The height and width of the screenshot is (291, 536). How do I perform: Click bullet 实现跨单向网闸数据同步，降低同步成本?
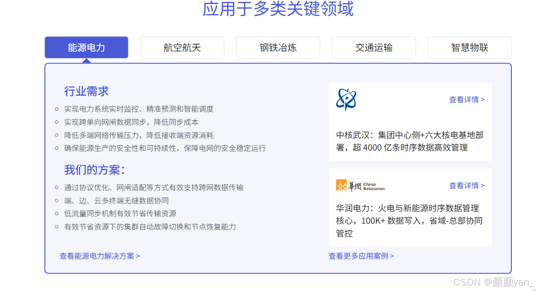pyautogui.click(x=131, y=122)
